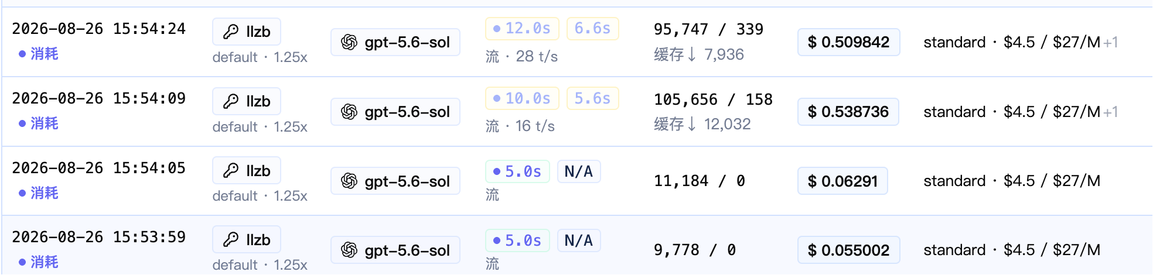Click the 12.0s latency tag
The width and height of the screenshot is (1153, 275).
click(522, 28)
